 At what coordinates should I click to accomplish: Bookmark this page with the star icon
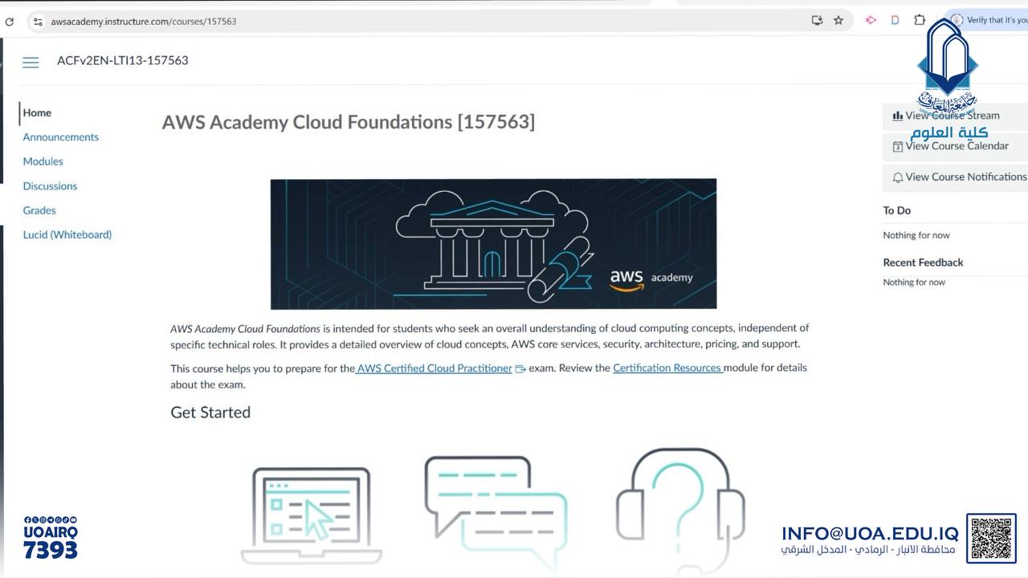(838, 21)
